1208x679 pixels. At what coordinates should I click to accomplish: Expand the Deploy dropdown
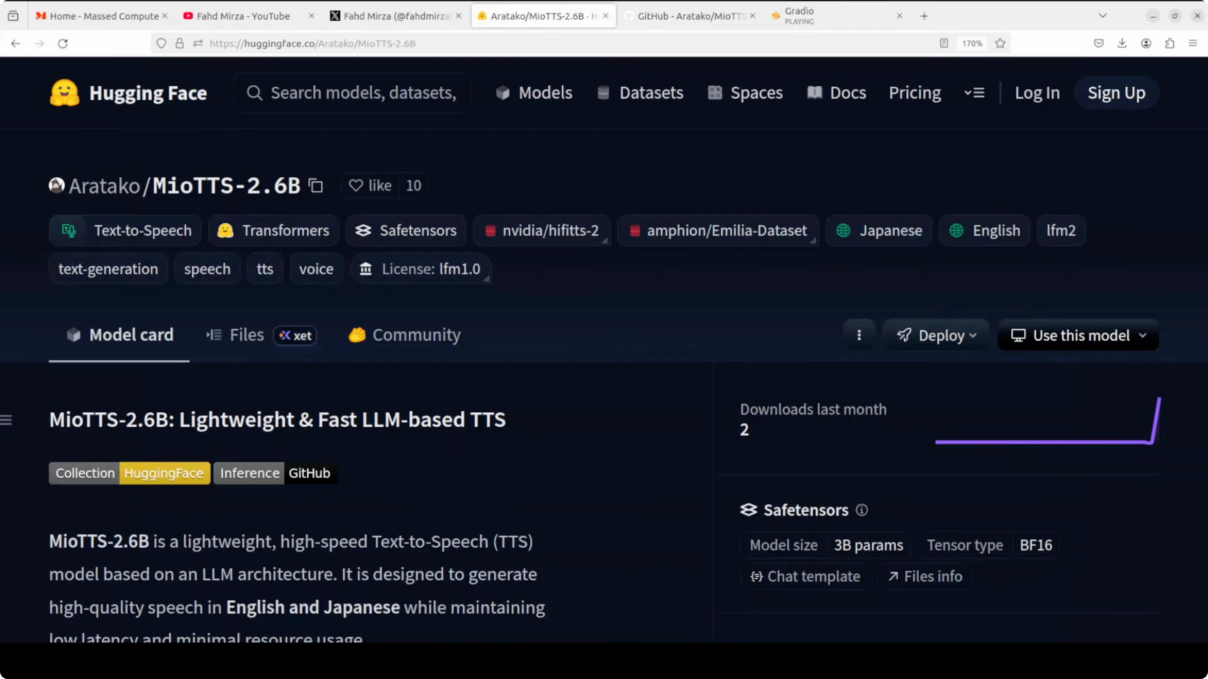tap(937, 335)
